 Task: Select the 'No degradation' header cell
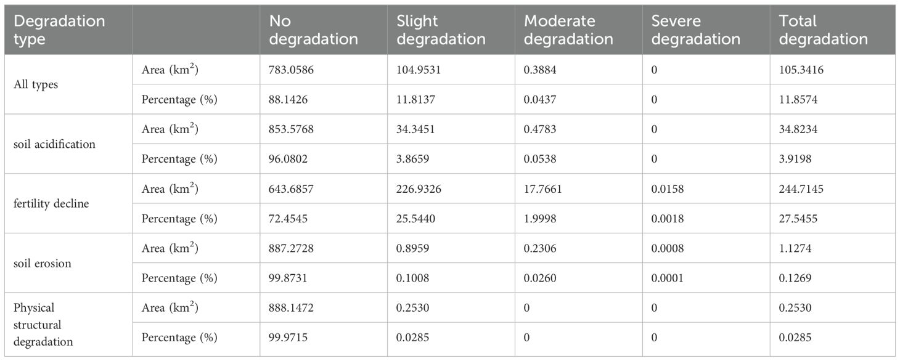coord(313,30)
